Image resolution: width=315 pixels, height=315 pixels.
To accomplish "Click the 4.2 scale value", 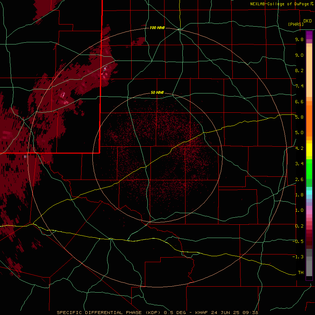I will click(299, 148).
